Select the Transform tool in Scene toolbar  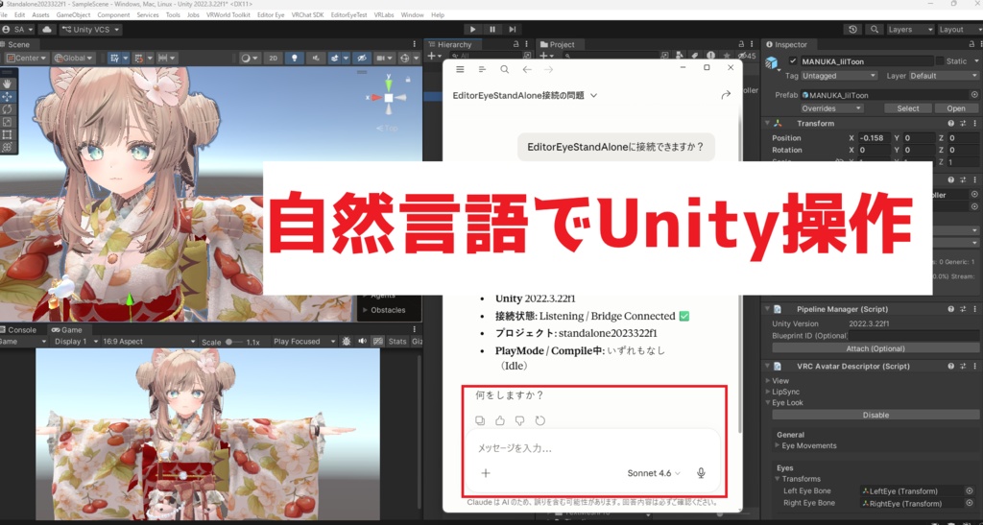[x=8, y=147]
